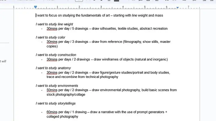
Task: Click the line 'trace and recombine from technical photography'
Action: coord(82,77)
